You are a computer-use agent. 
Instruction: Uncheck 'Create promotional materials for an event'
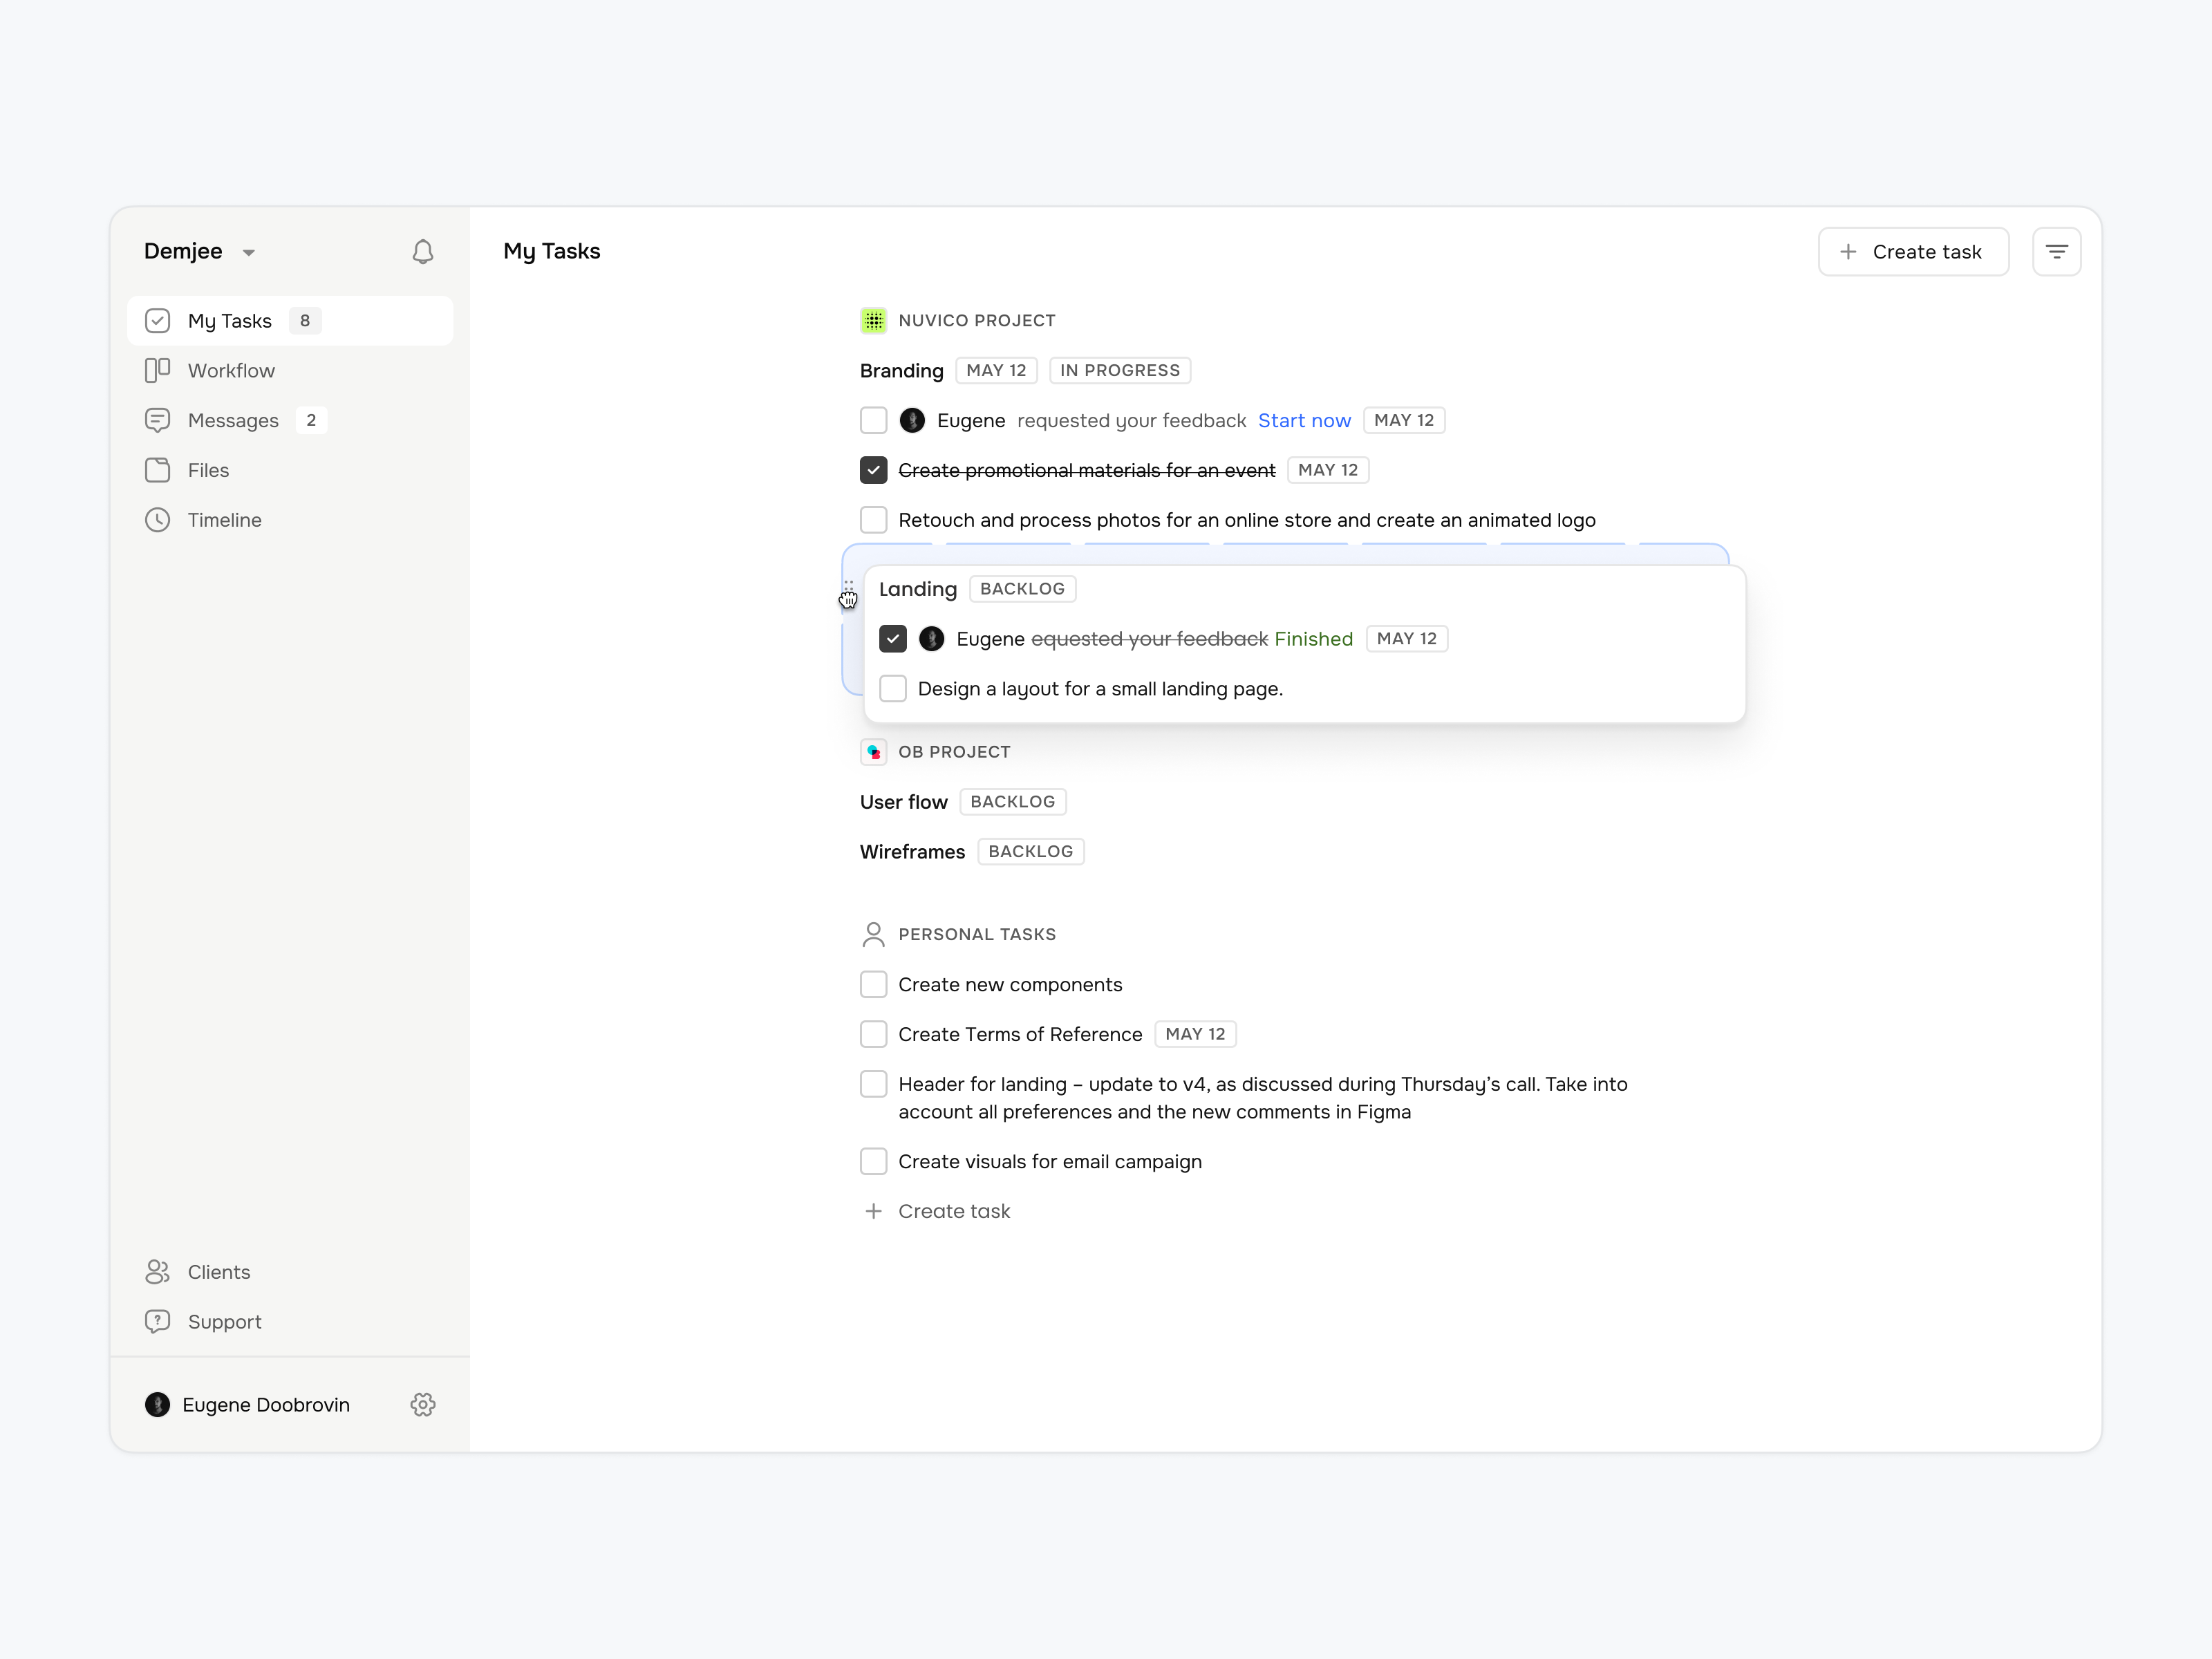[873, 469]
